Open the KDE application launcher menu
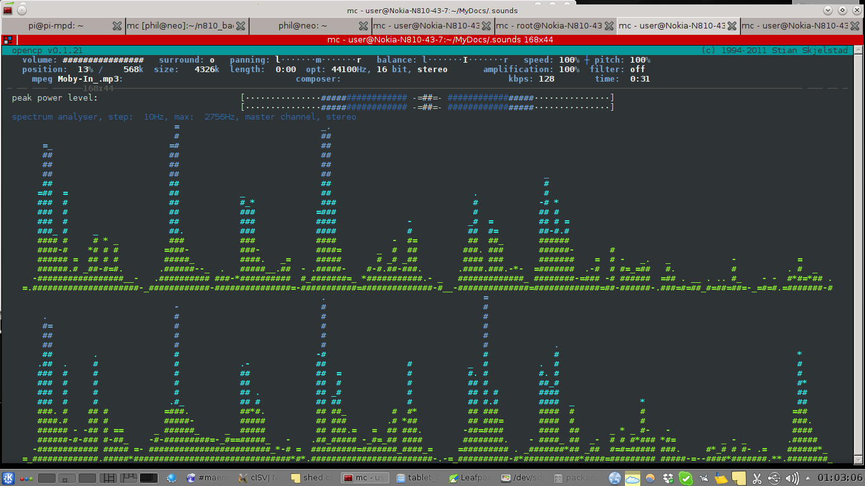 pyautogui.click(x=8, y=478)
